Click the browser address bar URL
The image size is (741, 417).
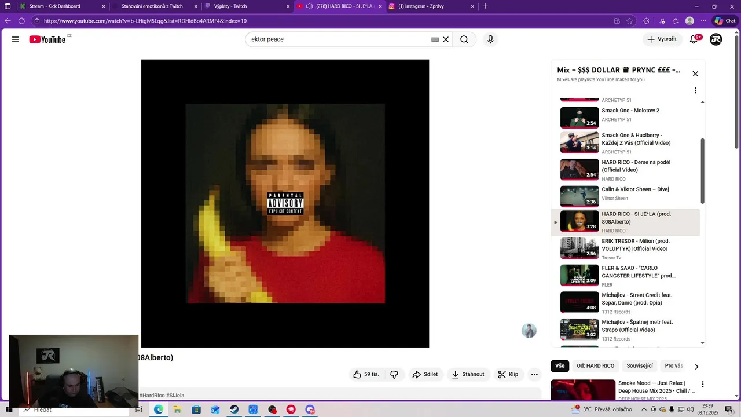click(145, 21)
